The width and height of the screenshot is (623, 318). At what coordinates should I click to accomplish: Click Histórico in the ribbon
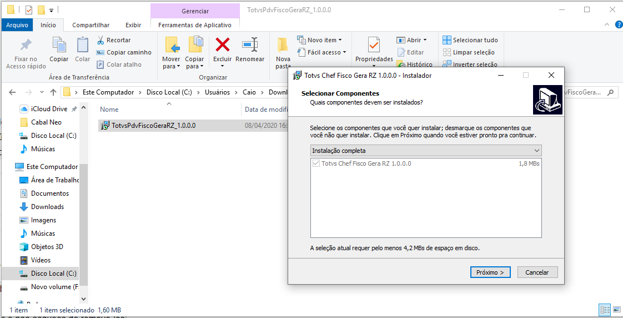414,64
